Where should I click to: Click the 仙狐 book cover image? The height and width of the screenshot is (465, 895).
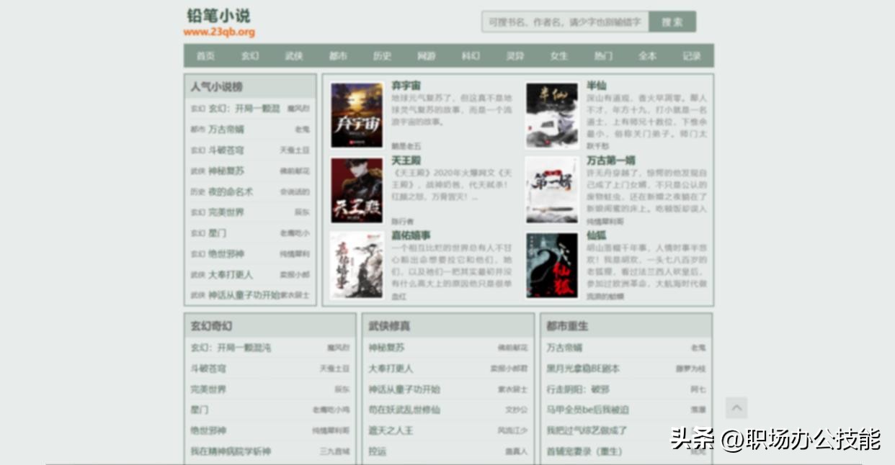point(551,266)
